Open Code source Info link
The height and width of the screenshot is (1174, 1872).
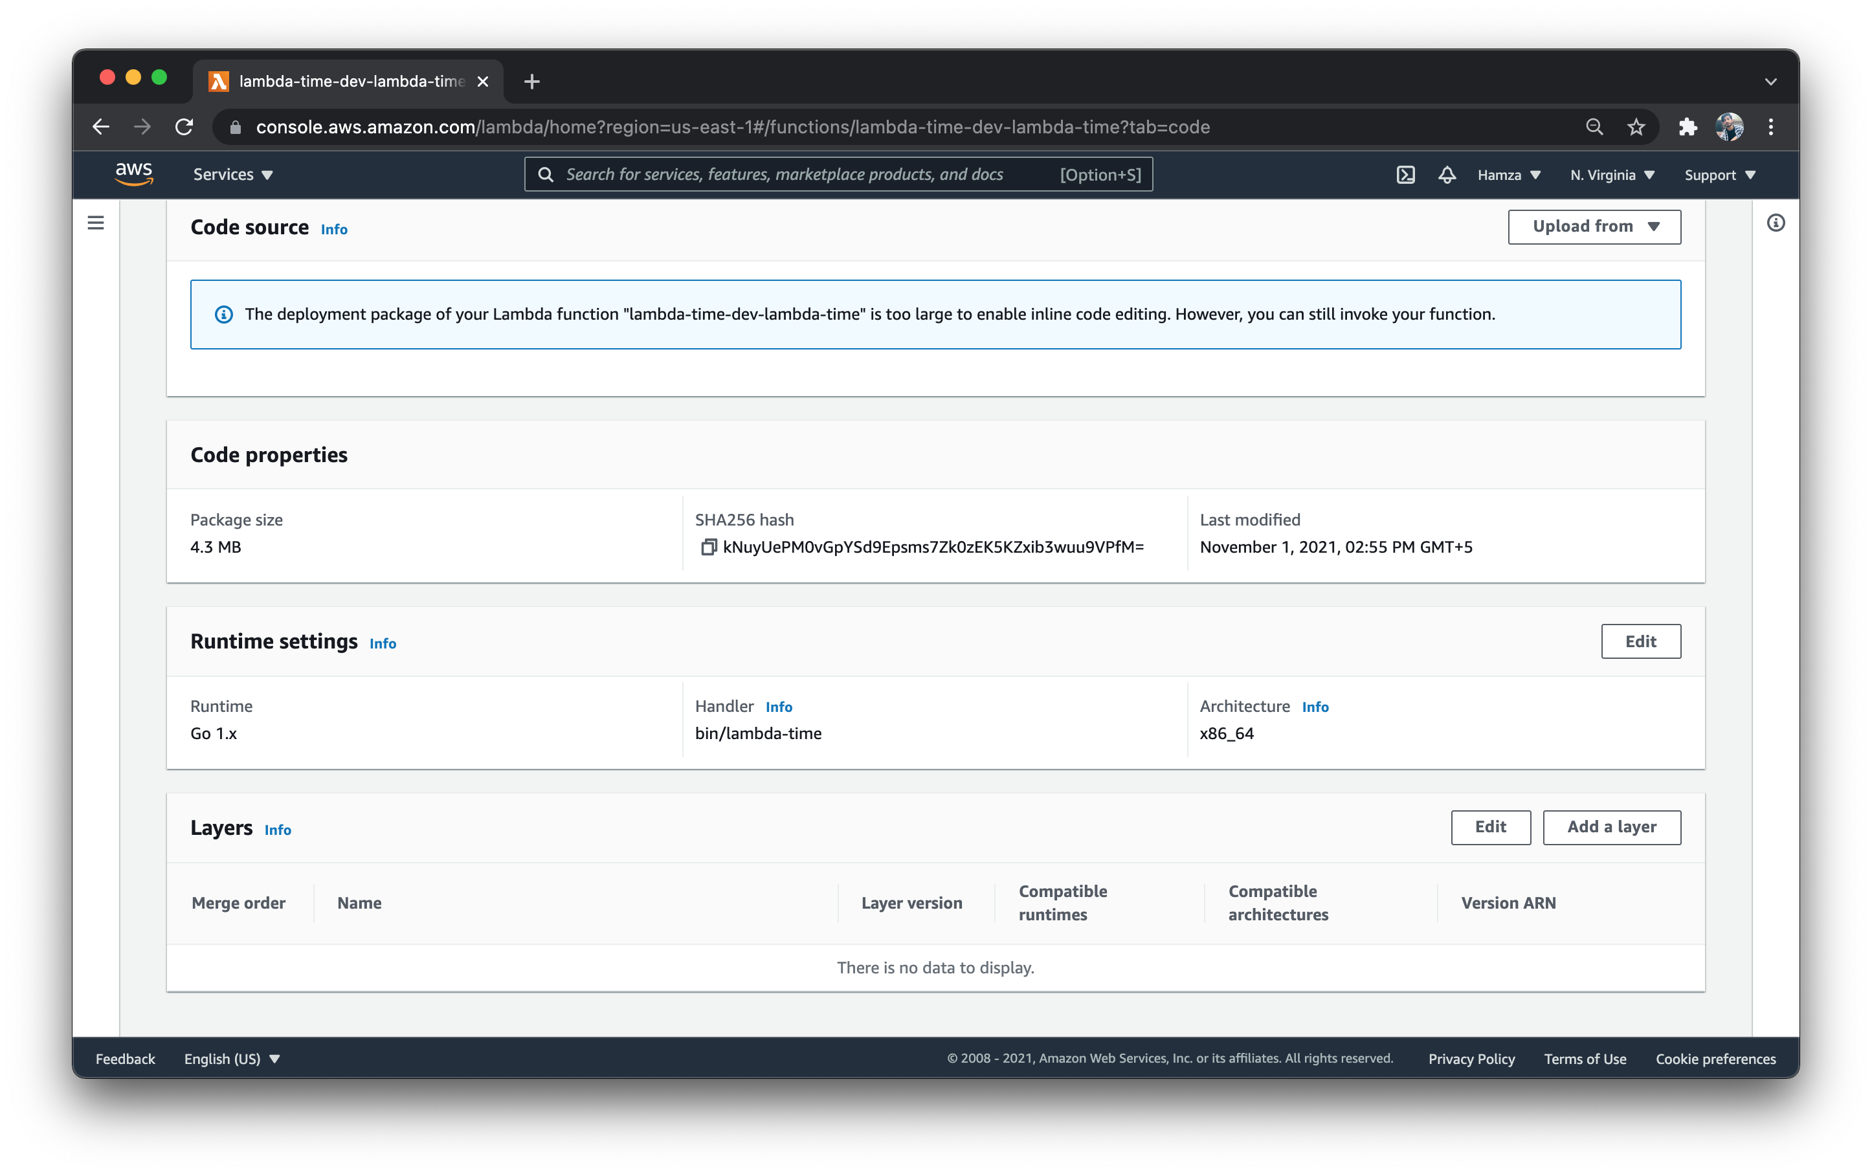tap(334, 229)
